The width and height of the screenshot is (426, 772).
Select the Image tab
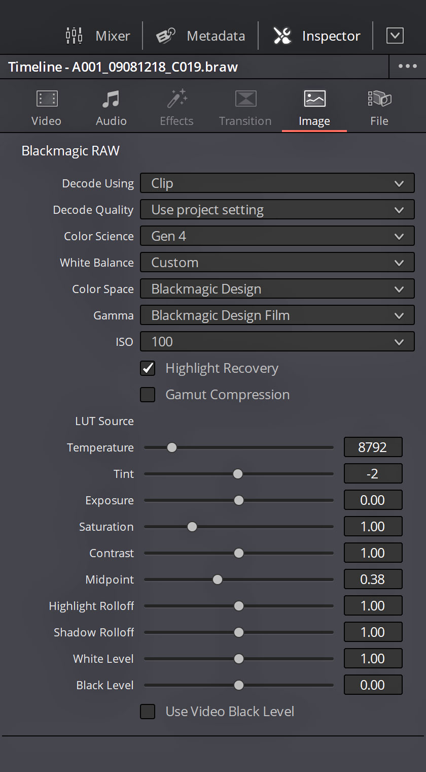click(314, 108)
